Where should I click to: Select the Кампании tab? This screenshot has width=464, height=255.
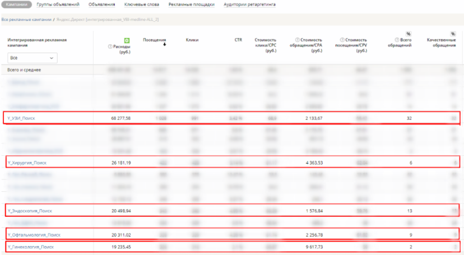tap(16, 4)
